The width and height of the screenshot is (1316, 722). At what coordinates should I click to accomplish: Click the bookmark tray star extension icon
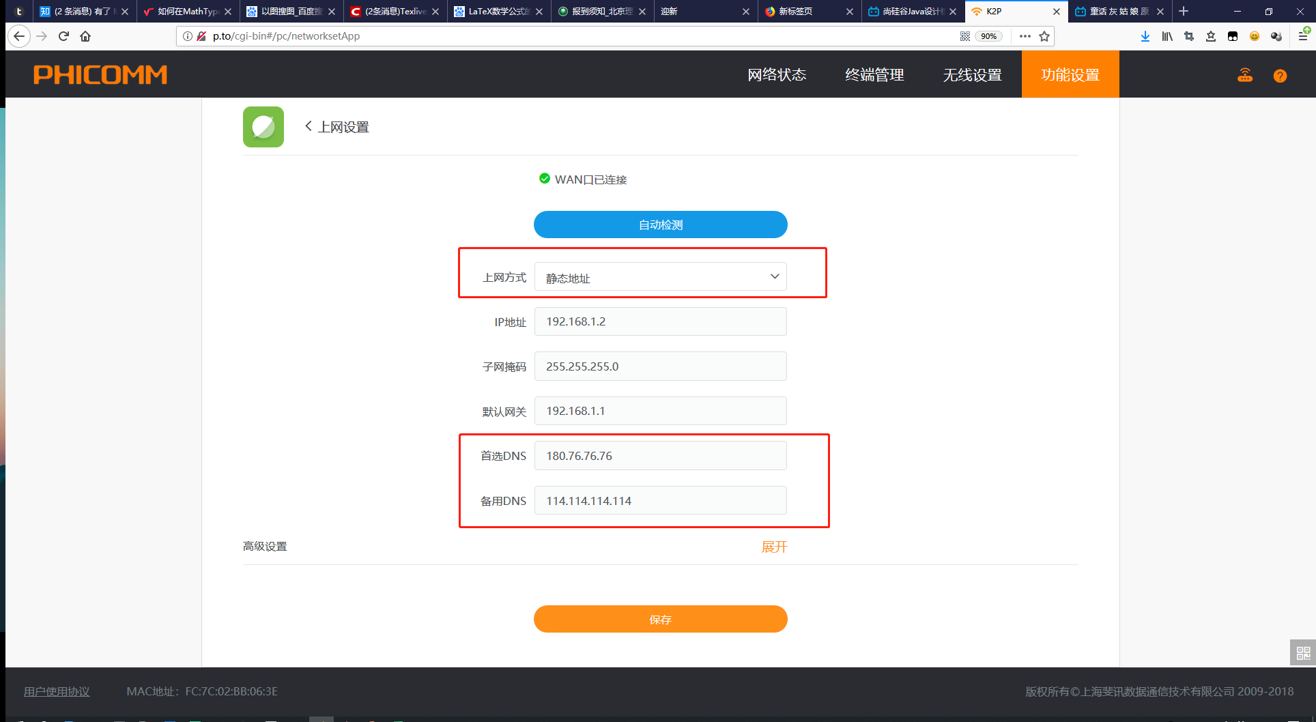click(1211, 36)
